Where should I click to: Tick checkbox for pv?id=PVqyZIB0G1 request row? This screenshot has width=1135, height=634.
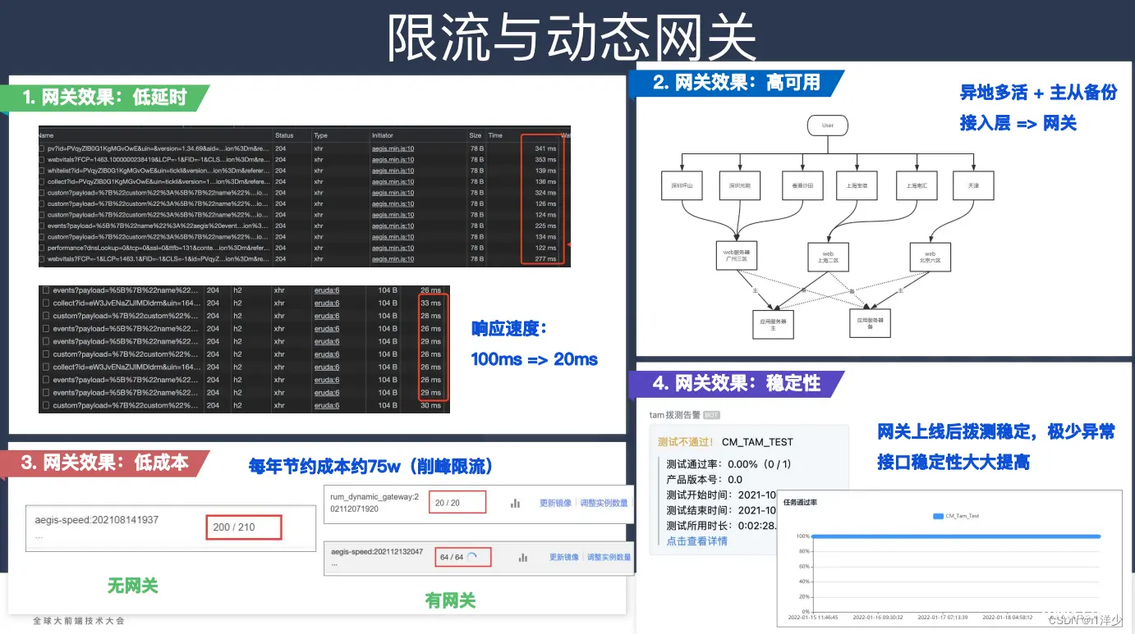(42, 148)
